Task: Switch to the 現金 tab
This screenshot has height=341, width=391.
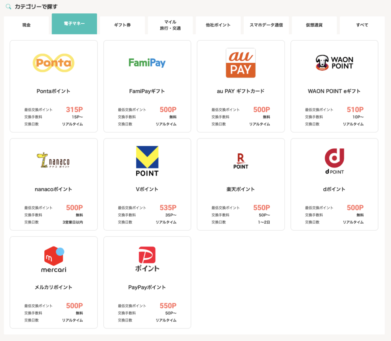Action: click(x=26, y=25)
